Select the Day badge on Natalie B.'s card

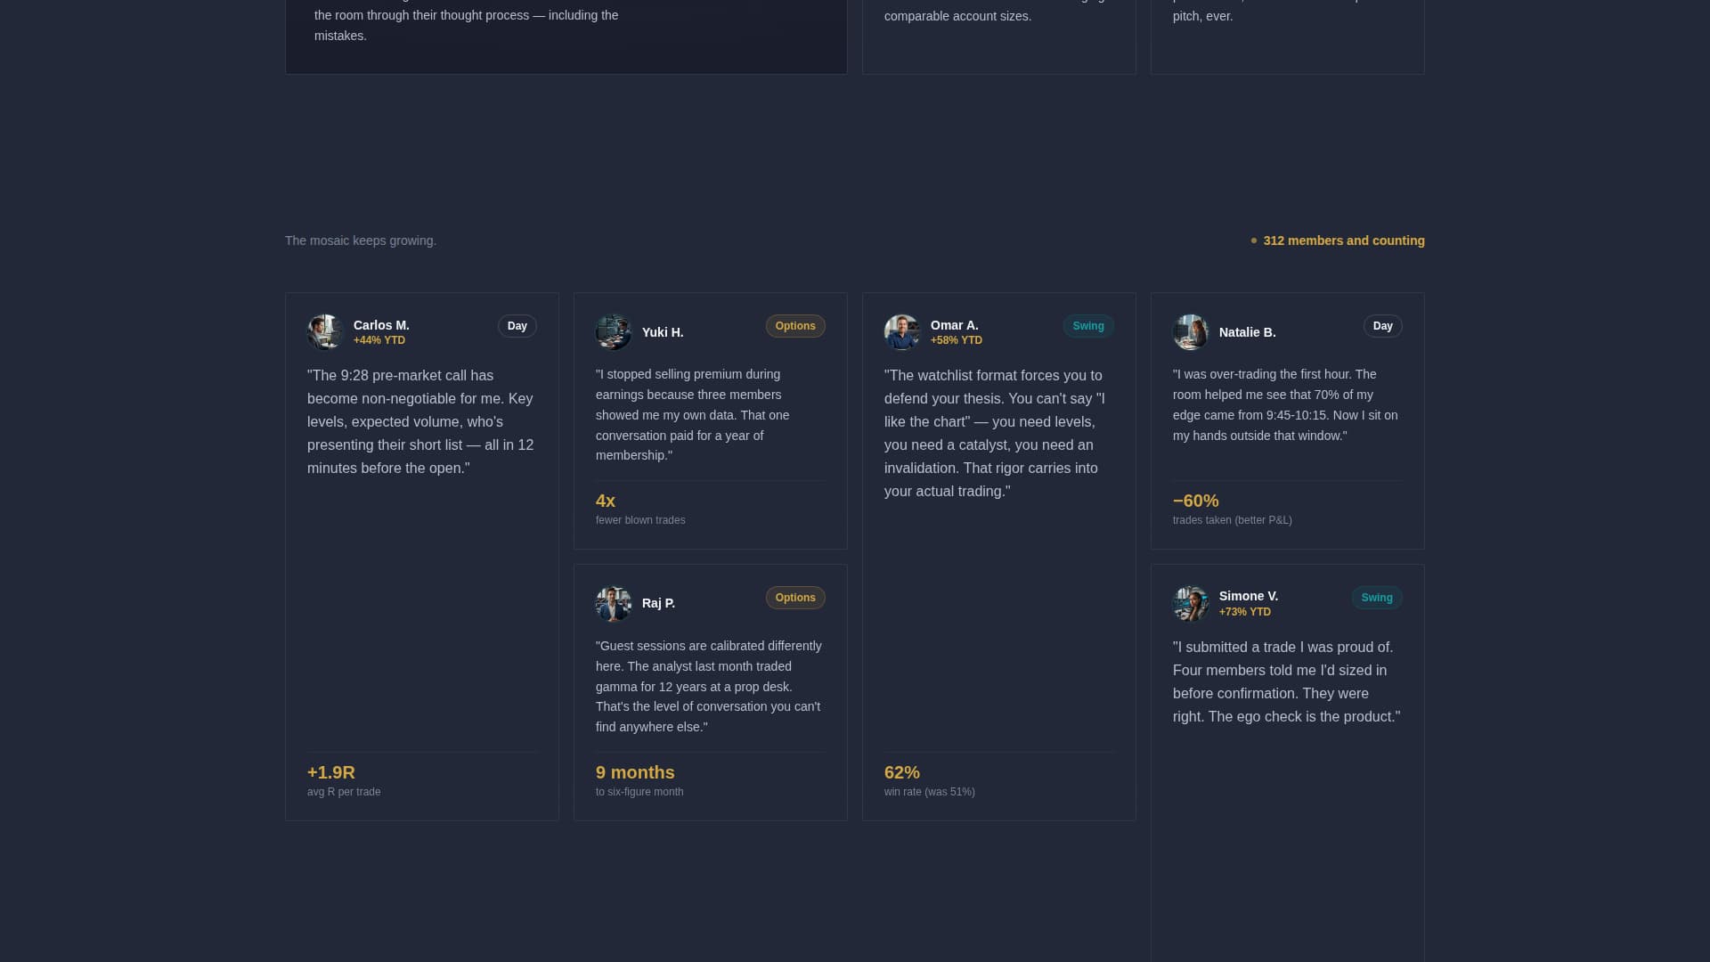pos(1382,326)
